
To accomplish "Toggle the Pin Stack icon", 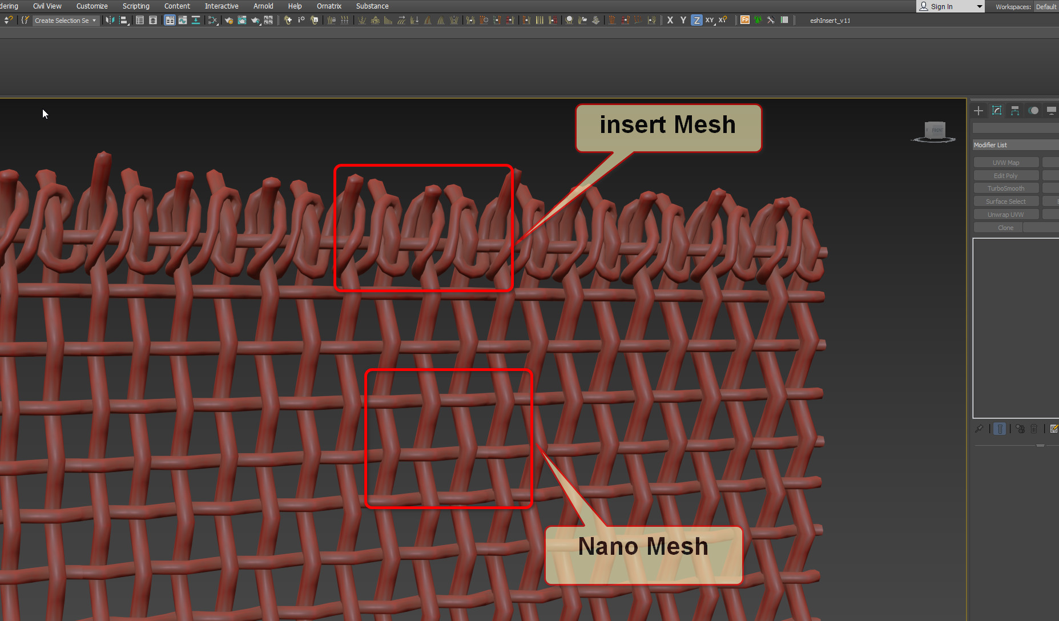I will (x=979, y=429).
